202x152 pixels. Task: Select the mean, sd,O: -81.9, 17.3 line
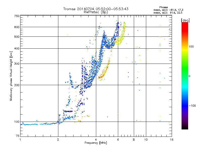coord(168,10)
